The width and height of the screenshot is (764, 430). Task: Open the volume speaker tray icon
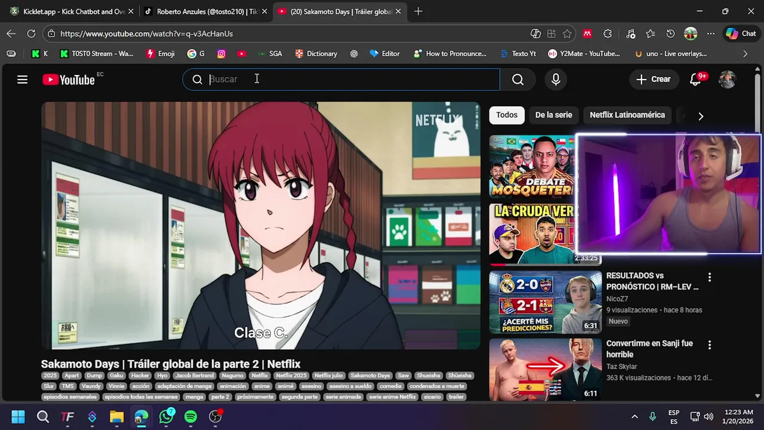coord(708,416)
